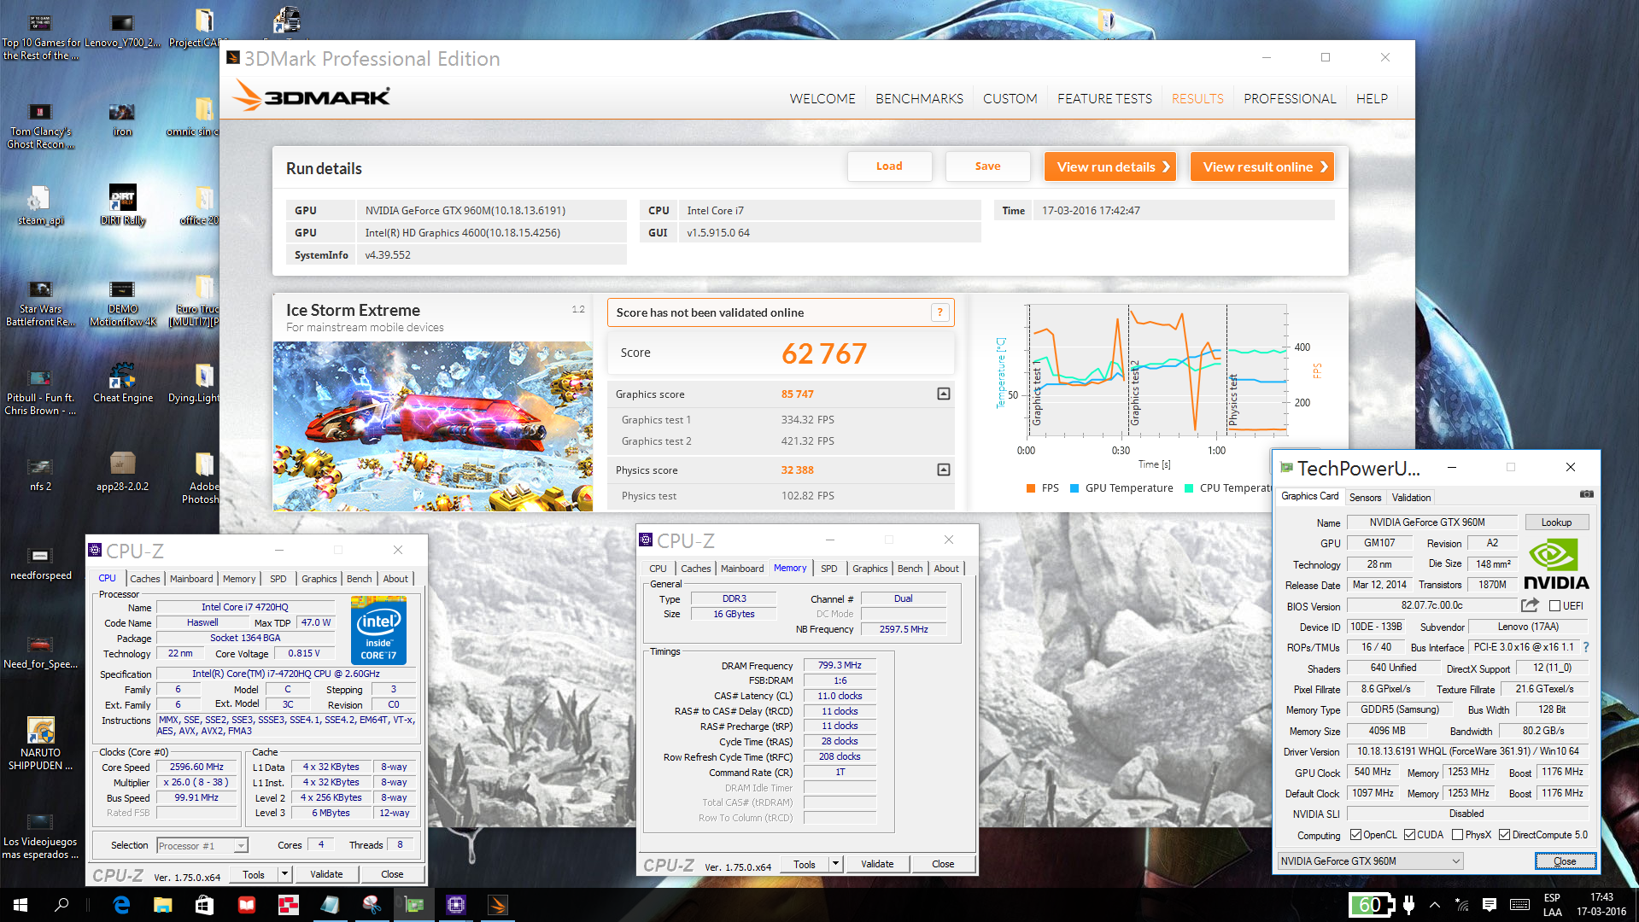Click the Save button in Run details

coord(987,166)
